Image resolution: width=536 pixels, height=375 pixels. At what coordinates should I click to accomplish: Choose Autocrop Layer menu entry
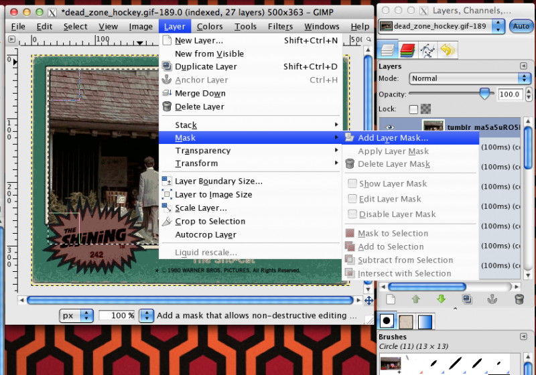click(251, 234)
